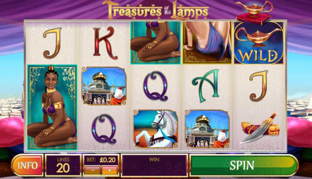Click the WIN amount panel
This screenshot has width=312, height=179.
[154, 165]
